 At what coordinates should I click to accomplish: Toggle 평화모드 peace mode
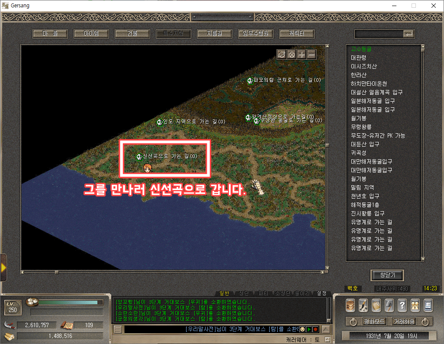point(374,321)
